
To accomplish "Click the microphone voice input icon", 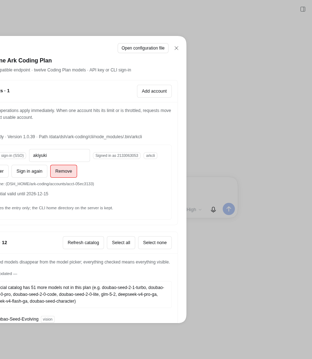I will point(213,209).
